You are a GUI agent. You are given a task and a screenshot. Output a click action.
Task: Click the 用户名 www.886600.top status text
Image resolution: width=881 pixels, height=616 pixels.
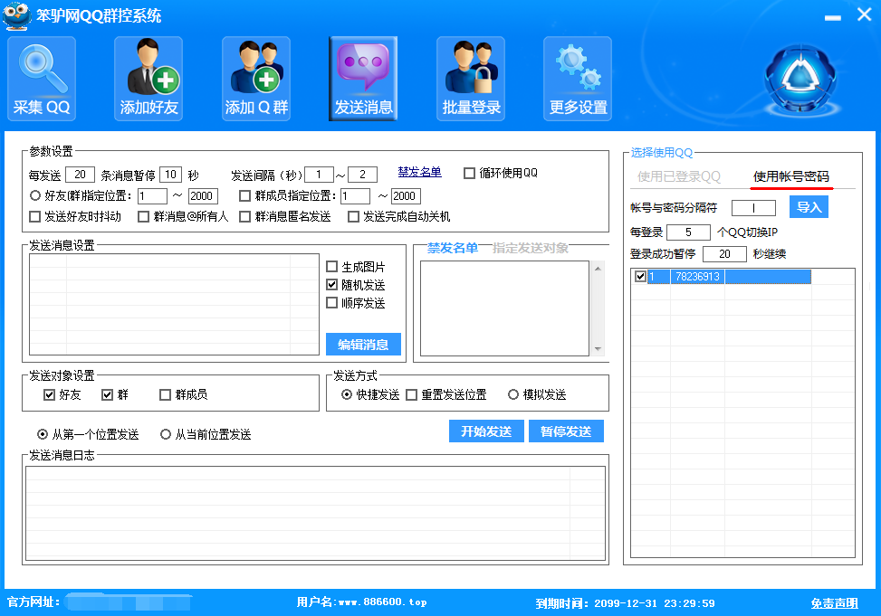pos(362,602)
